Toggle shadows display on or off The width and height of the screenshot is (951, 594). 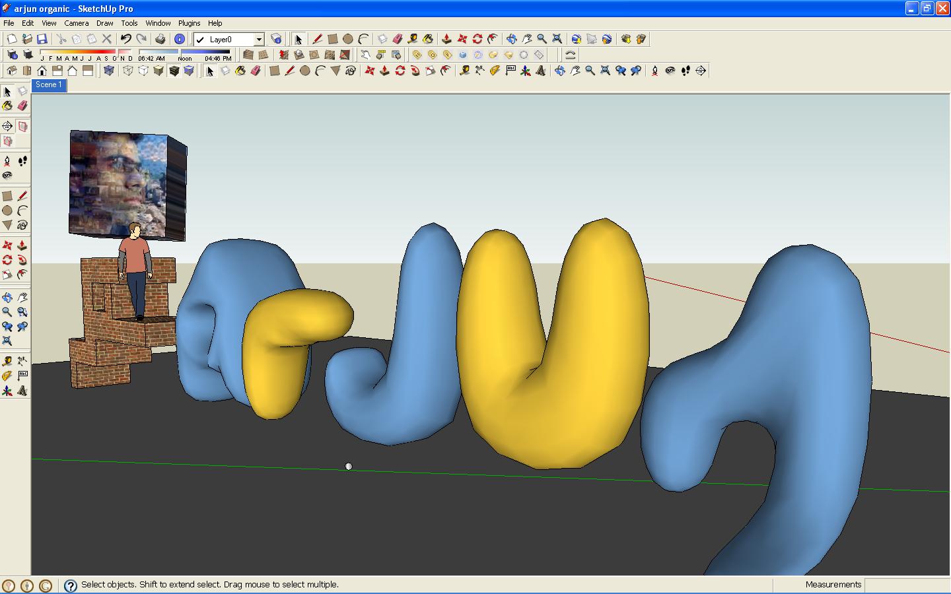click(x=28, y=55)
